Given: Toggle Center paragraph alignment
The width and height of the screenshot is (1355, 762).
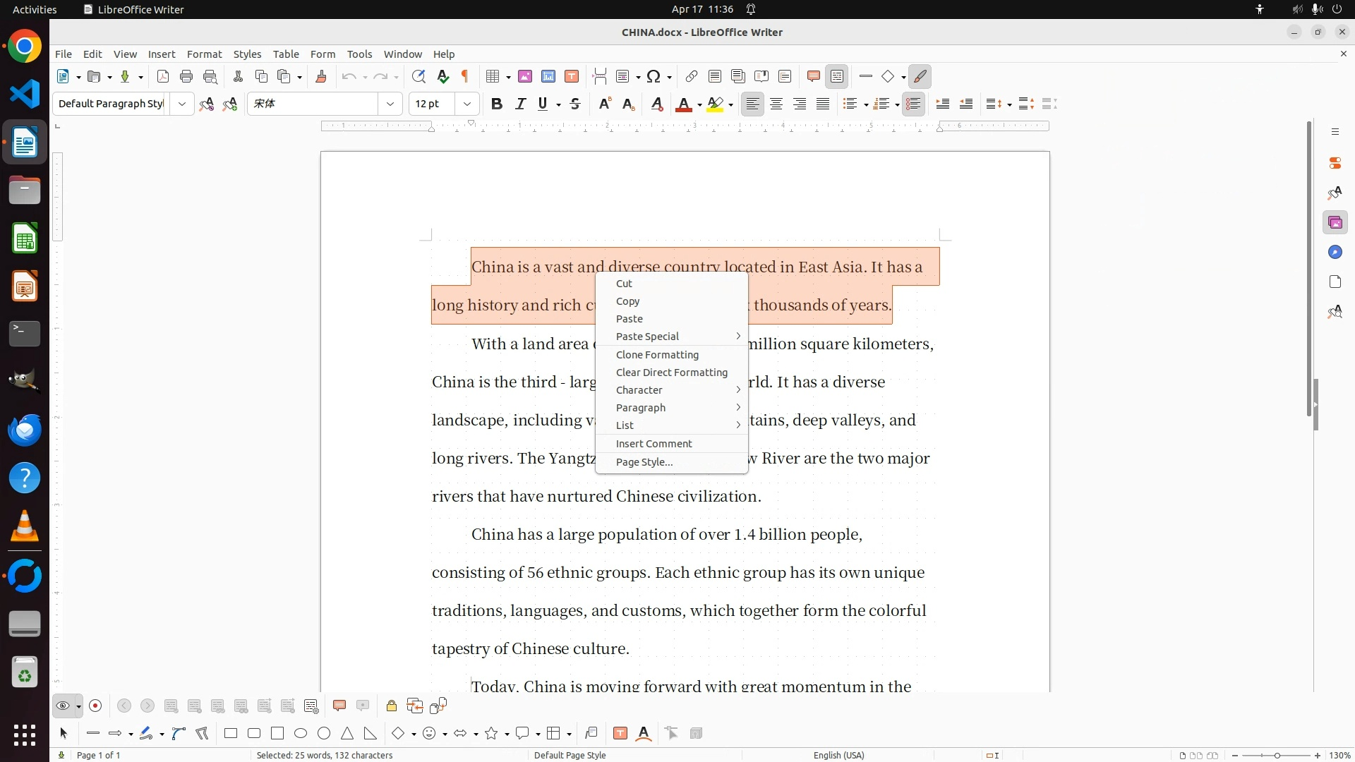Looking at the screenshot, I should pyautogui.click(x=776, y=104).
